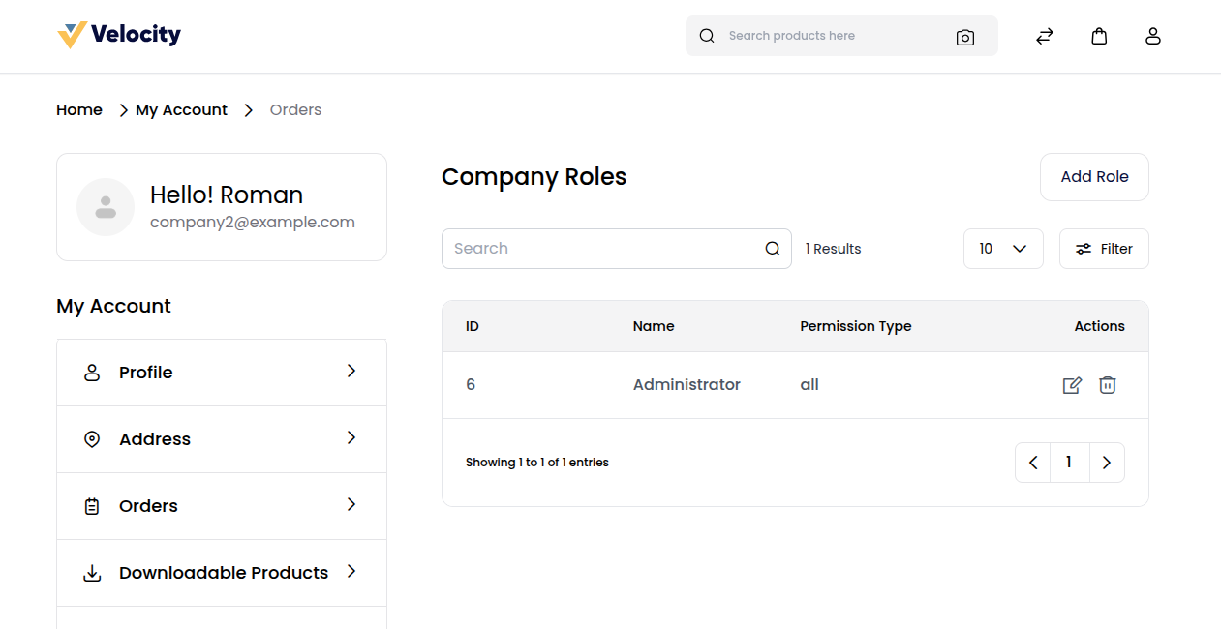Click the Add Role button
The width and height of the screenshot is (1221, 629).
click(1094, 177)
